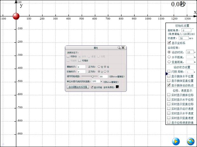197x147 pixels.
Task: Open the 坐标系颜色 black color swatch
Action: (117, 87)
